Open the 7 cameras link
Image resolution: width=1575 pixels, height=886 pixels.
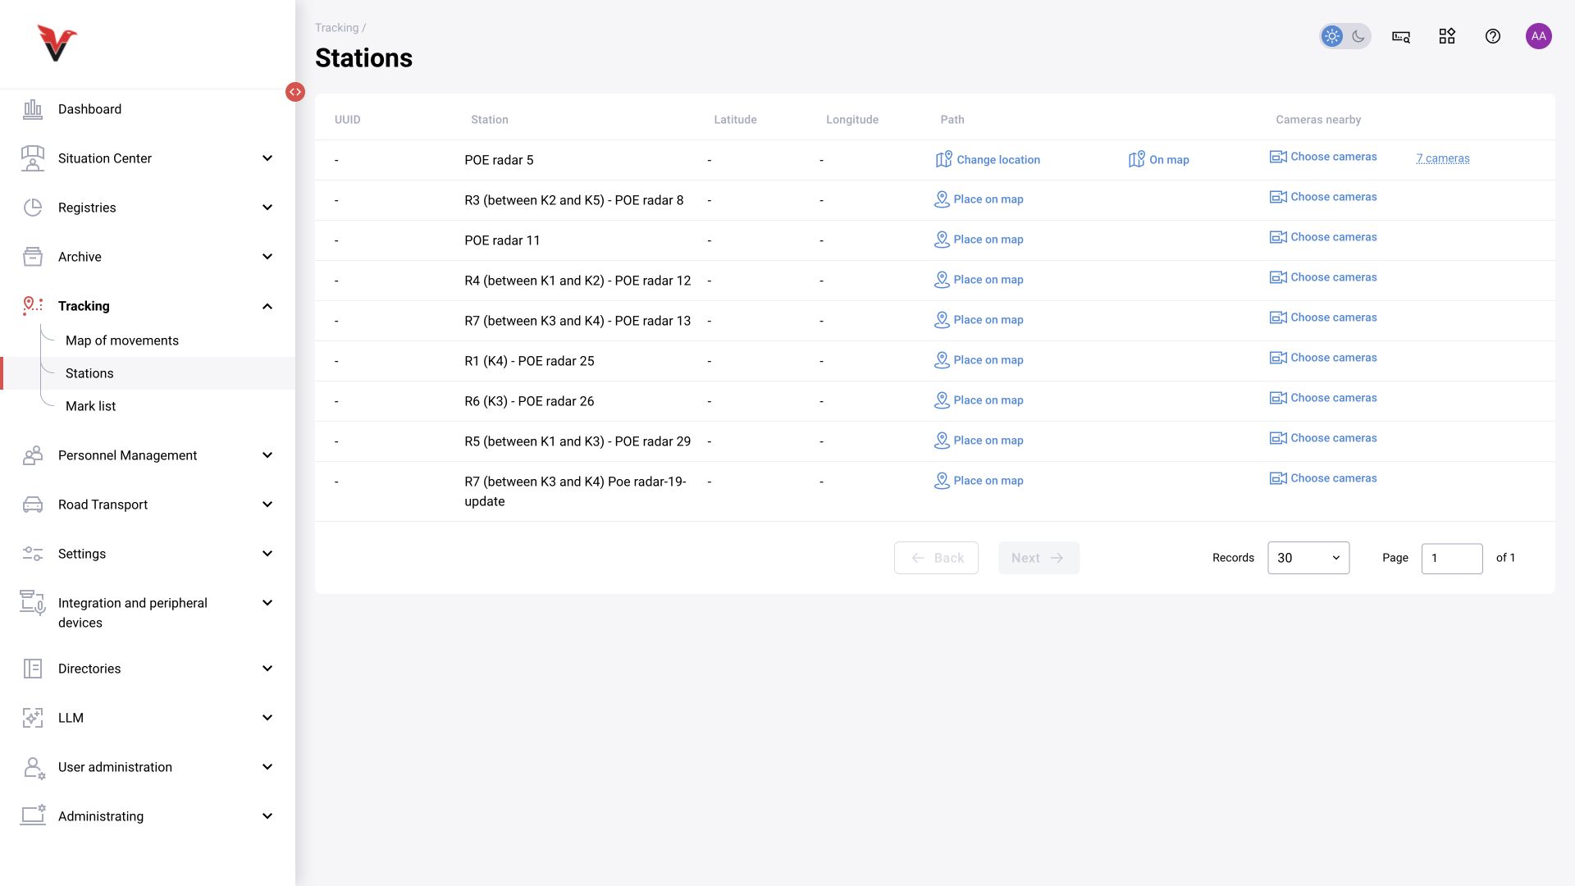click(1443, 158)
